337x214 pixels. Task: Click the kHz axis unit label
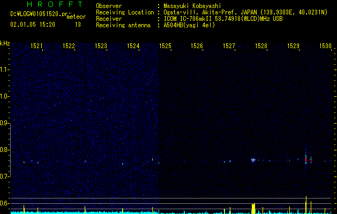5,43
